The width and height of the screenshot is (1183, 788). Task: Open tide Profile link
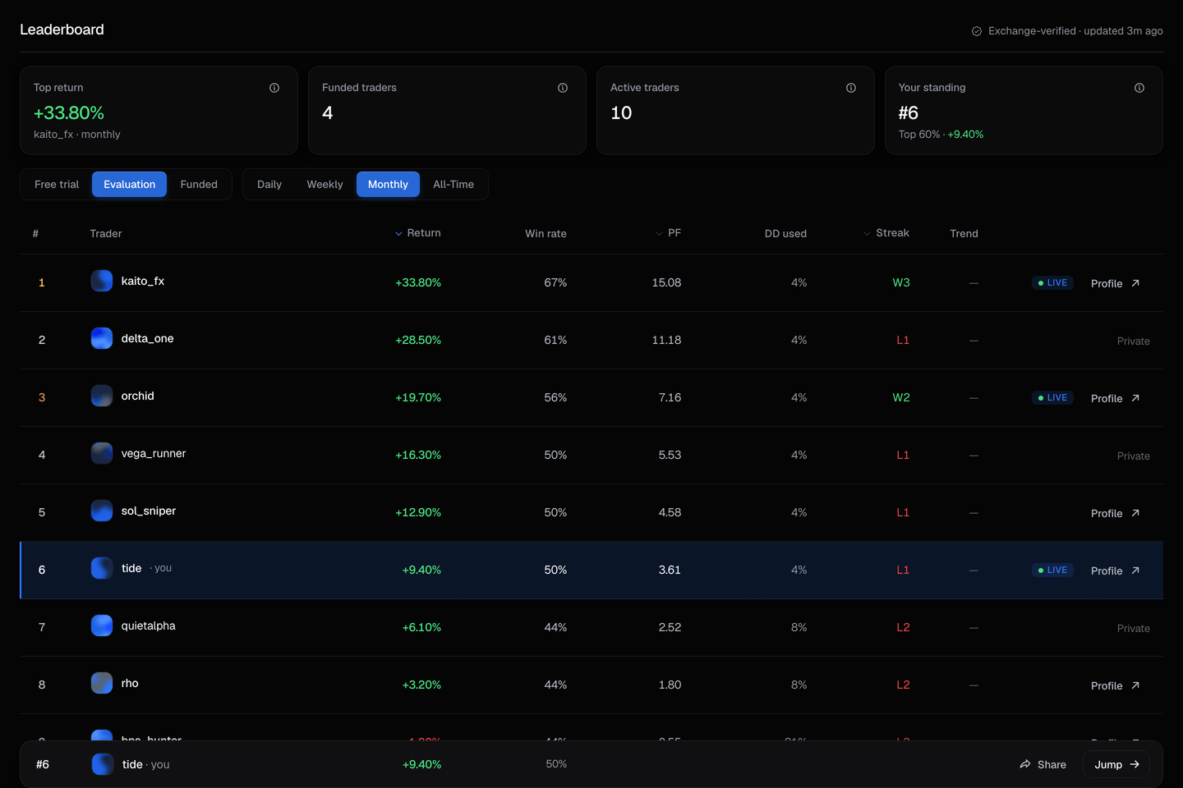1115,570
